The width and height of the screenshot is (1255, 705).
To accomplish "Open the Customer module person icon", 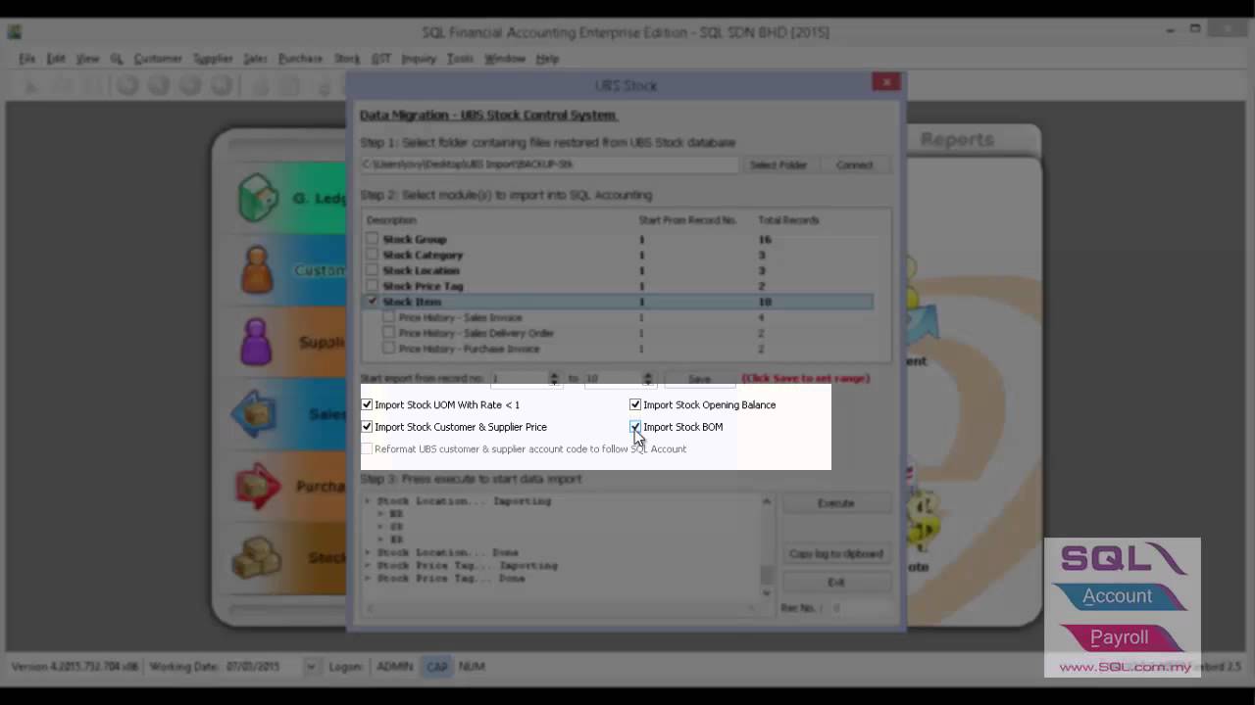I will click(257, 269).
